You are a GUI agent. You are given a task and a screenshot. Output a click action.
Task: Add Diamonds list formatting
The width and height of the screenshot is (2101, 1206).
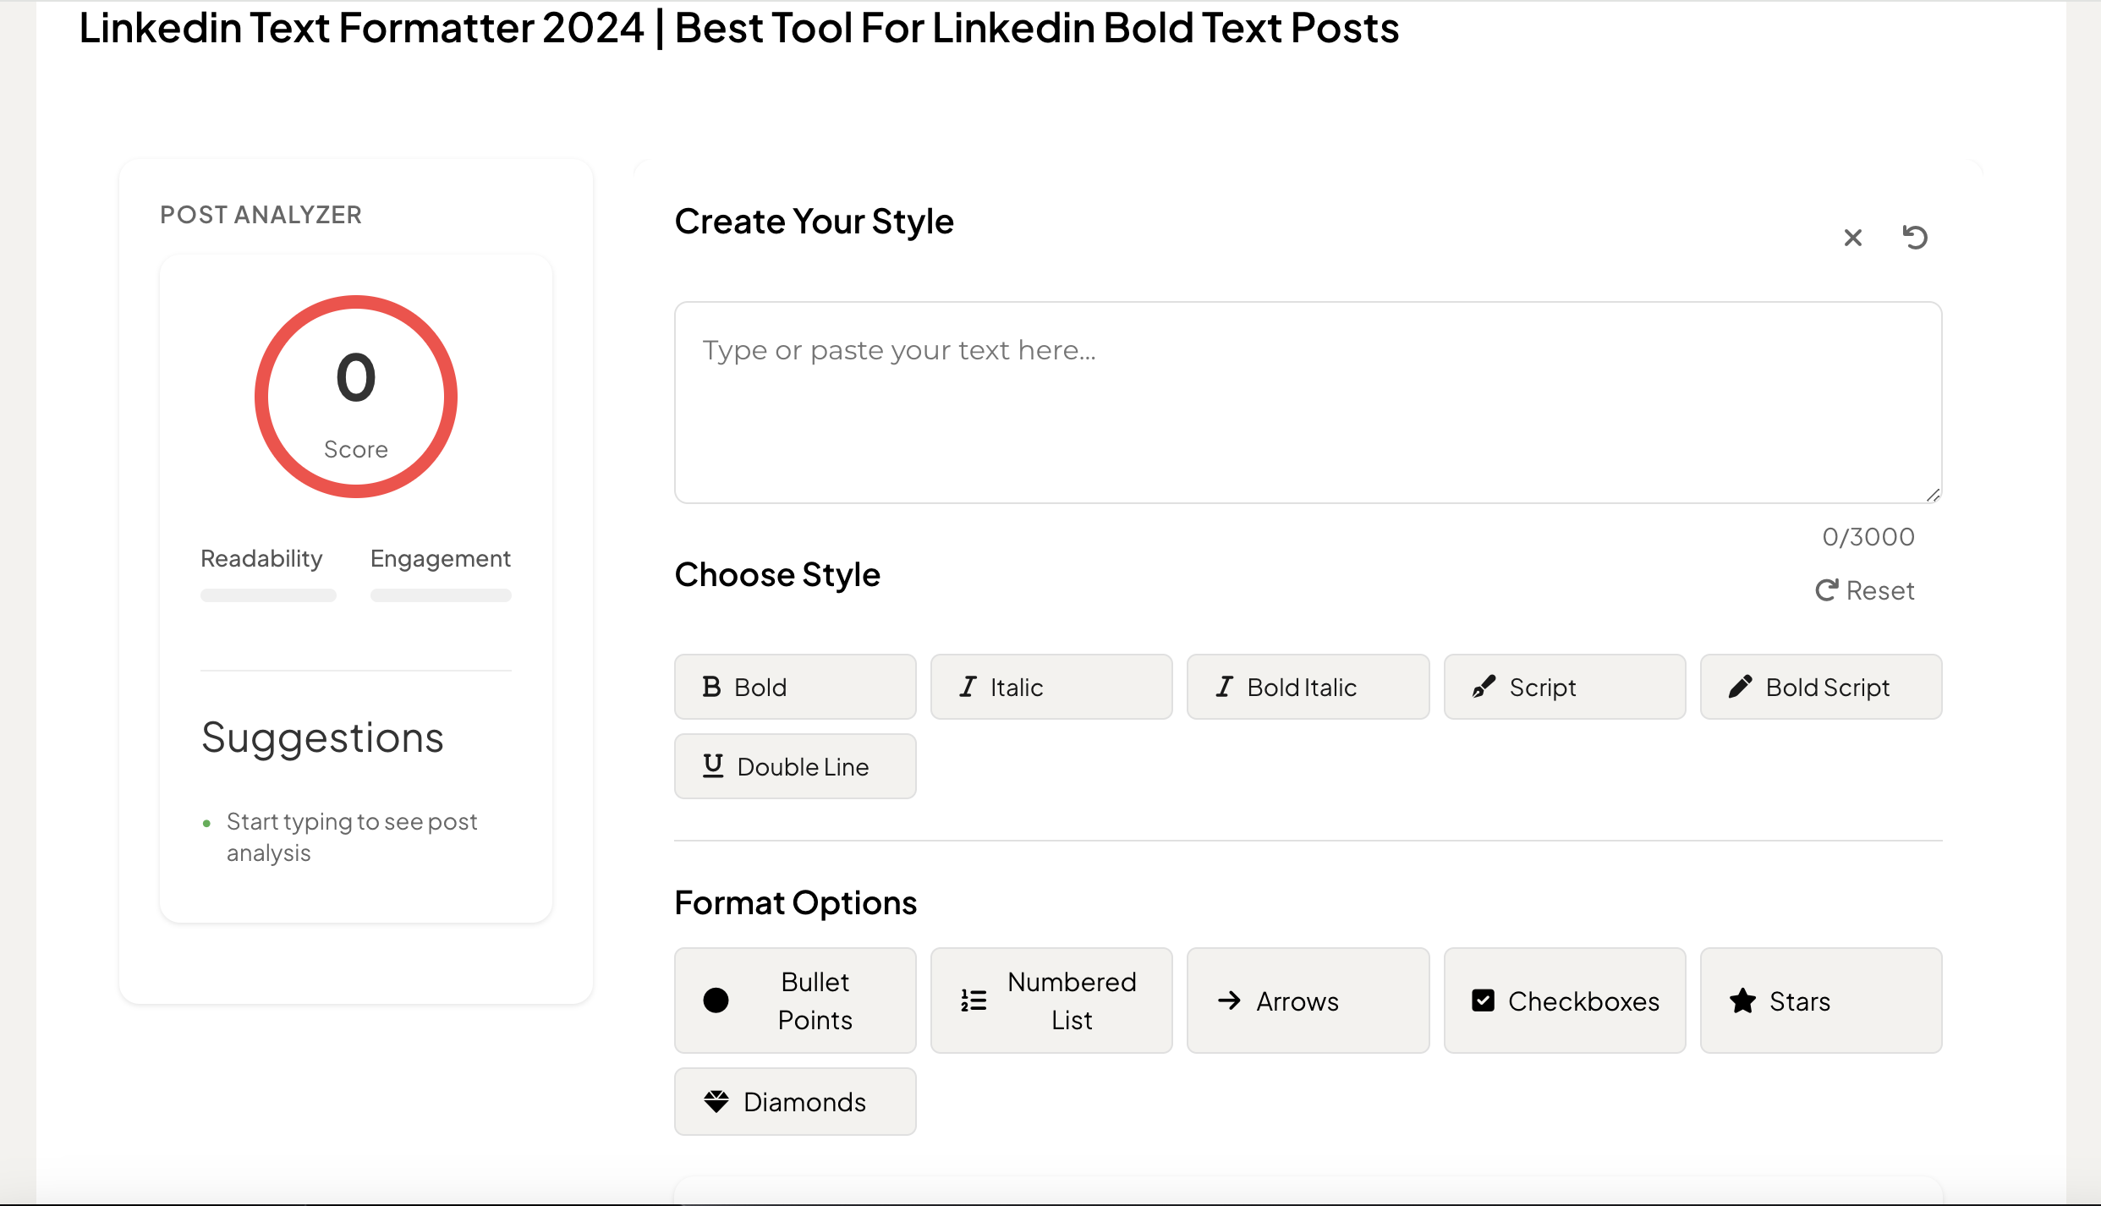(x=795, y=1101)
